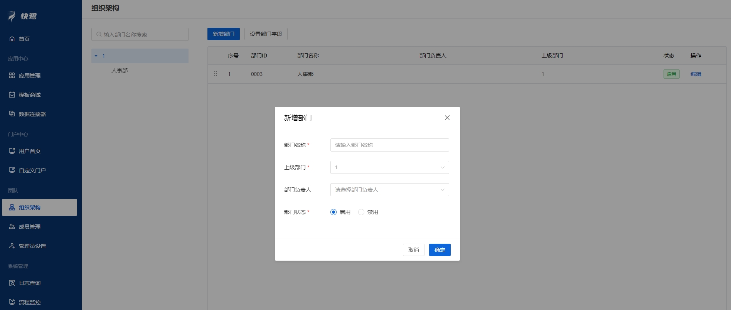Click the 模板商城 icon
731x310 pixels.
[x=12, y=95]
